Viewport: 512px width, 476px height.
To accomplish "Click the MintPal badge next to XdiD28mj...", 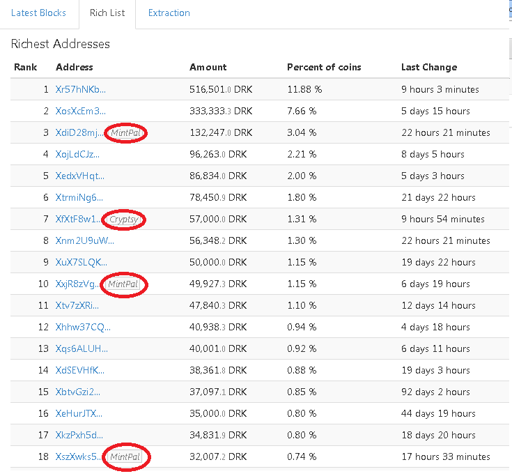I will (125, 132).
